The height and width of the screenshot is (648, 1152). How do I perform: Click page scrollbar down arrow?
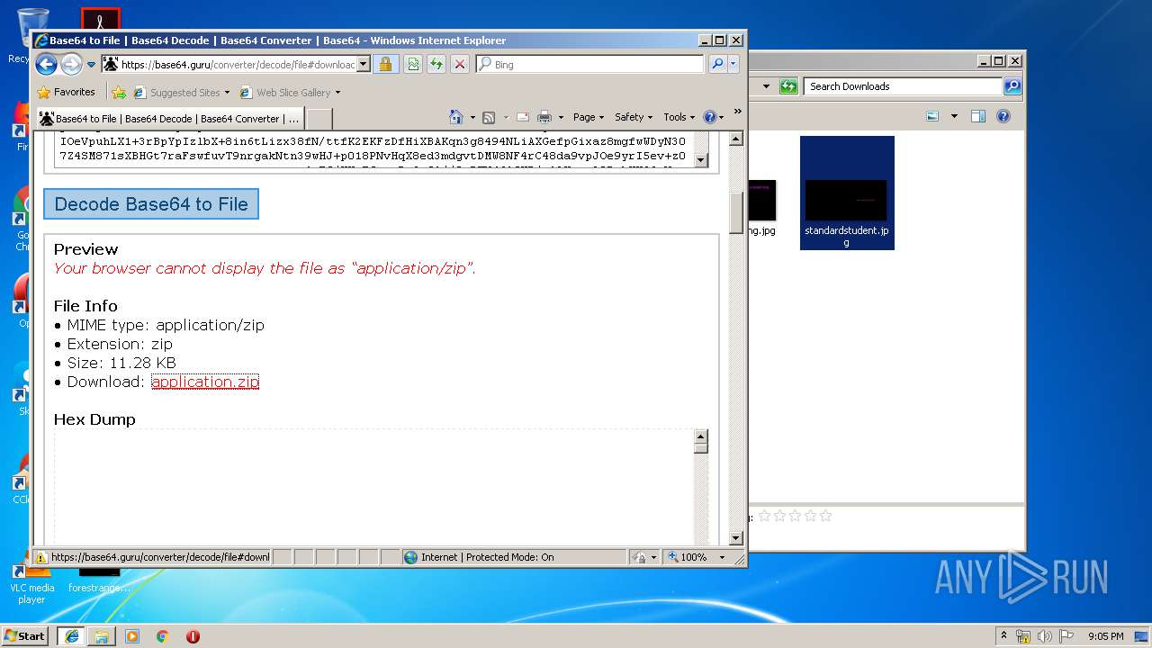point(736,538)
